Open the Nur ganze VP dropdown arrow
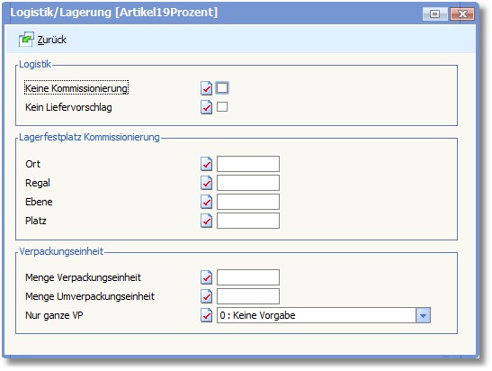Screen dimensions: 492x371 pos(423,315)
